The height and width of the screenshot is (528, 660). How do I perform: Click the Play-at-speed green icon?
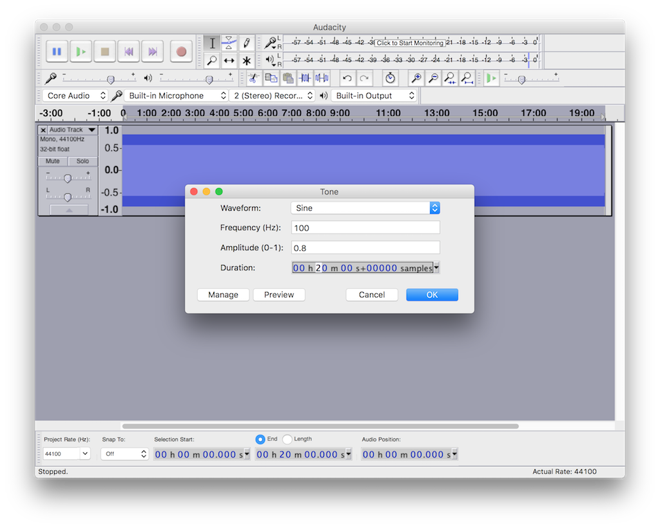click(491, 78)
